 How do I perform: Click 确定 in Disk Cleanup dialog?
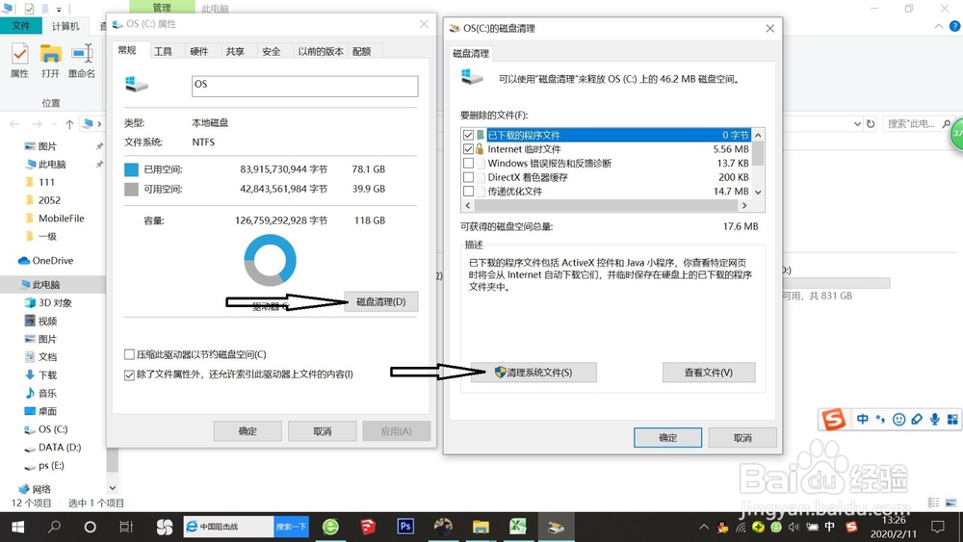click(667, 438)
